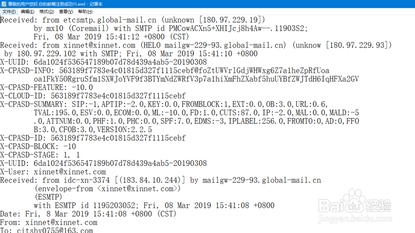The width and height of the screenshot is (415, 233).
Task: Place cursor in etcsmtp.global-mail.cn on first line
Action: 110,20
